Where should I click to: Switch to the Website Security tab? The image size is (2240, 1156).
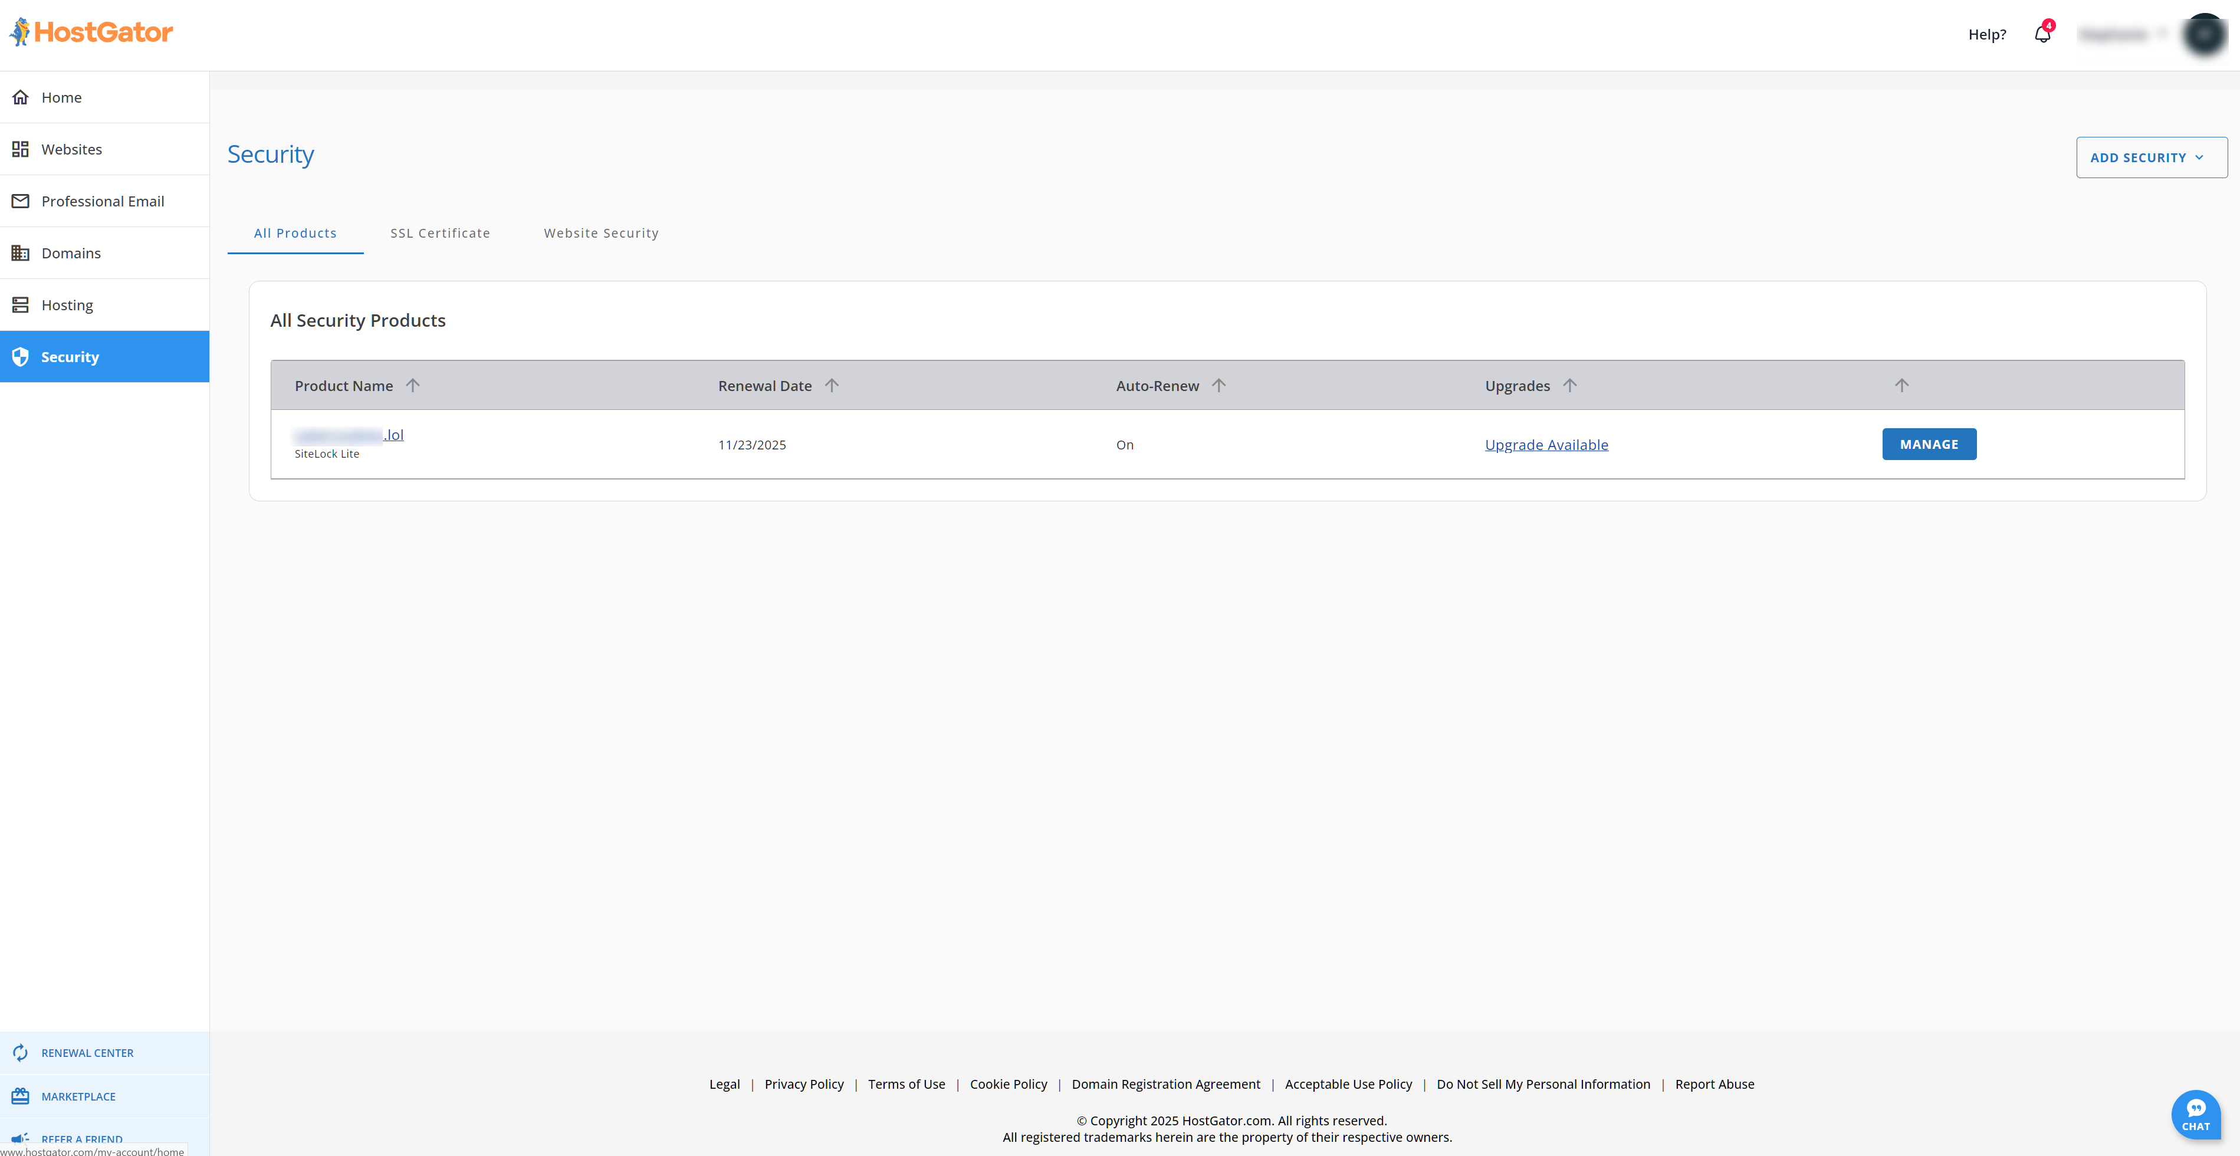click(x=601, y=233)
